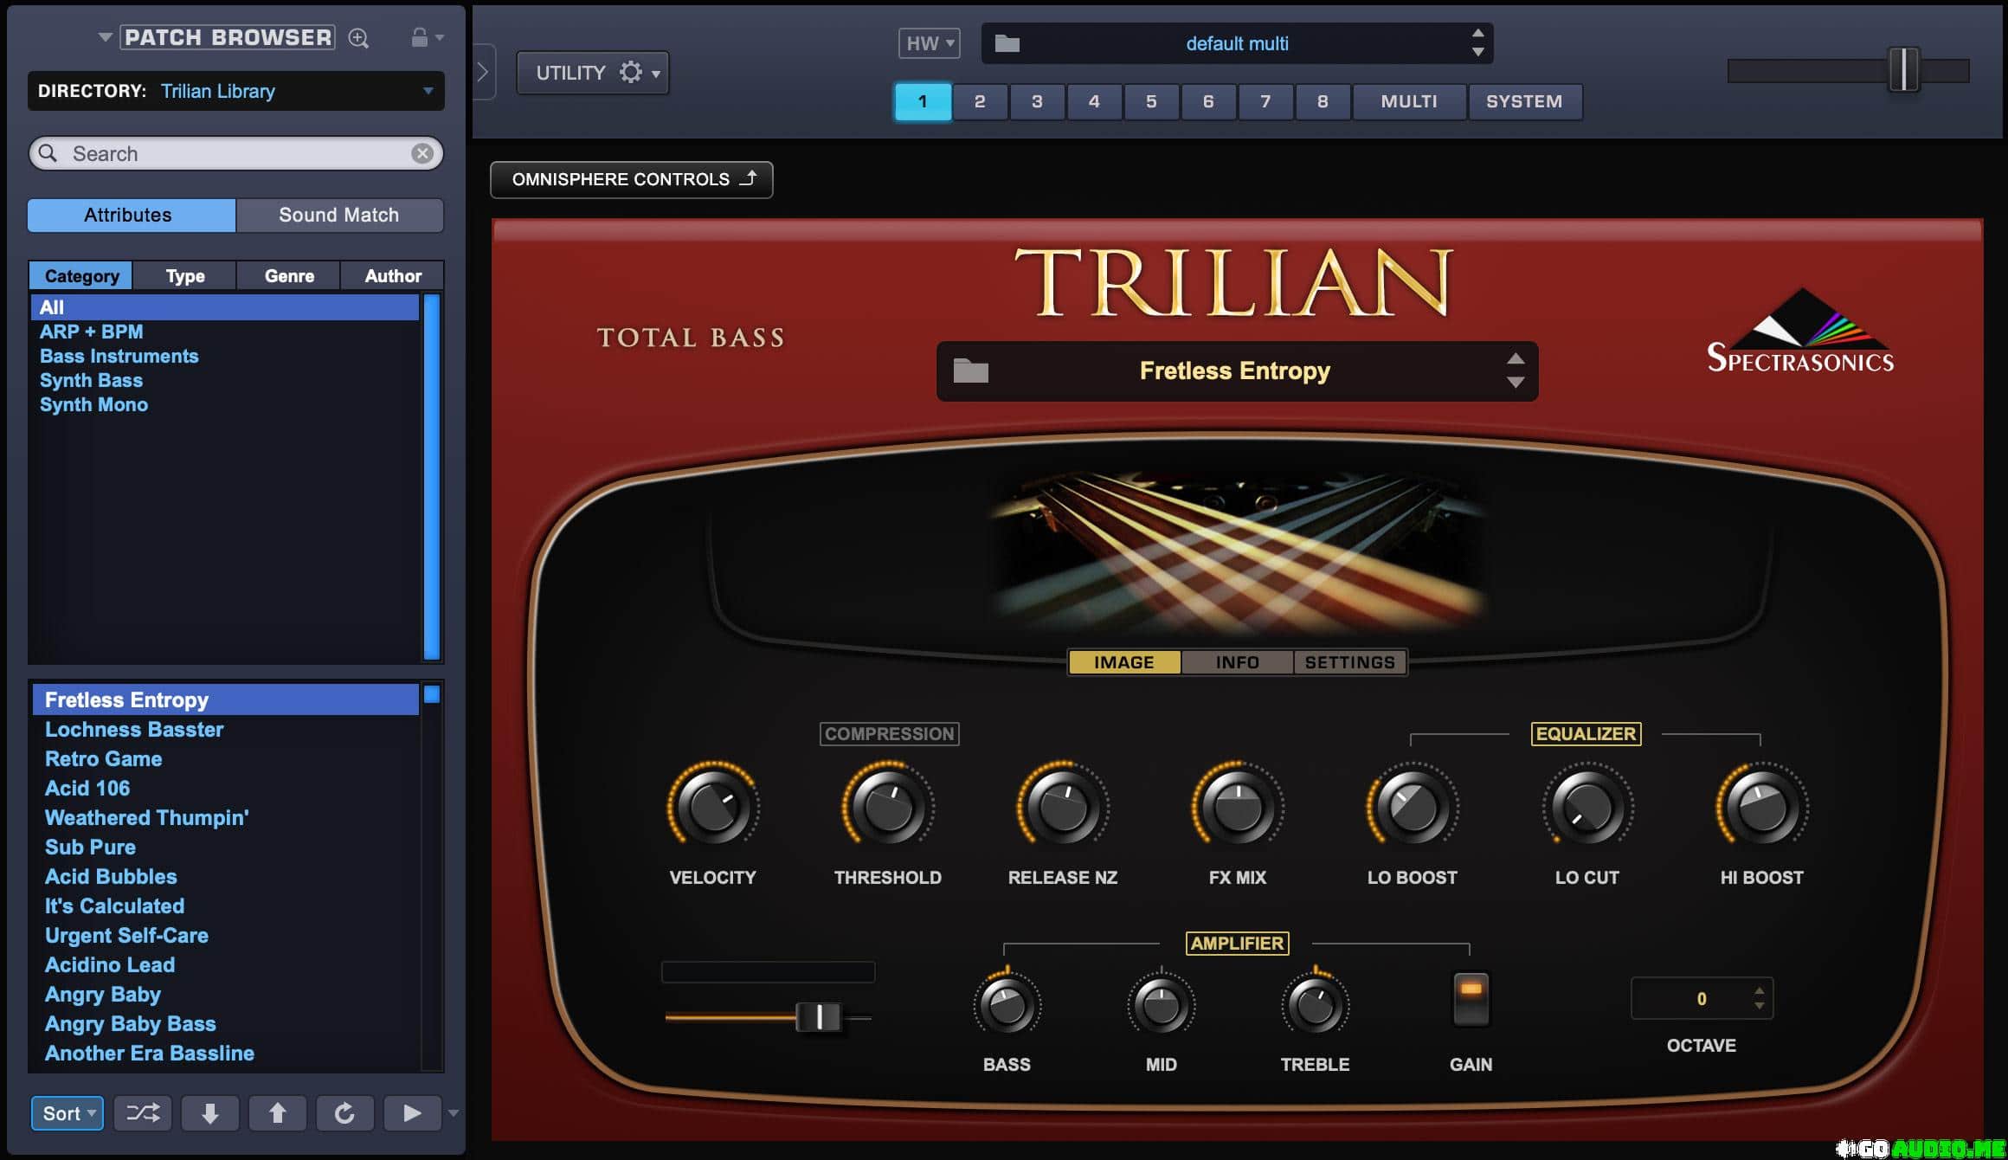Step to next patch with down arrow button
The image size is (2008, 1160).
210,1113
